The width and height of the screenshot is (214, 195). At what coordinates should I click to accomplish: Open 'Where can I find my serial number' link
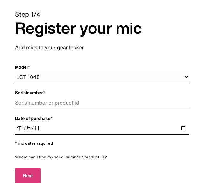[x=61, y=157]
